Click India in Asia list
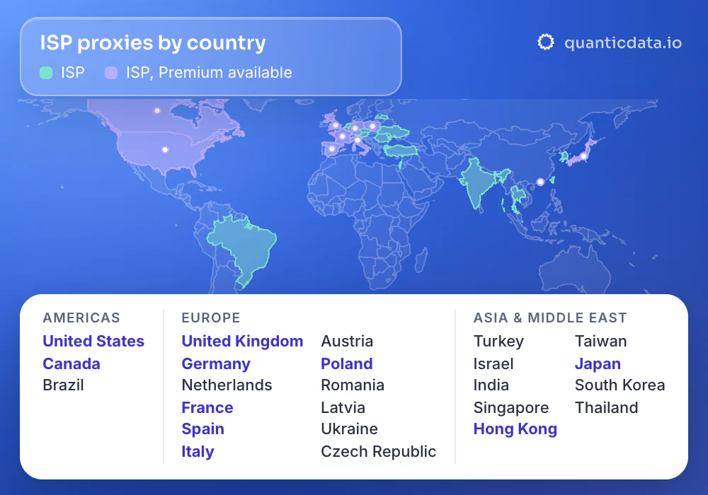708x495 pixels. 491,385
